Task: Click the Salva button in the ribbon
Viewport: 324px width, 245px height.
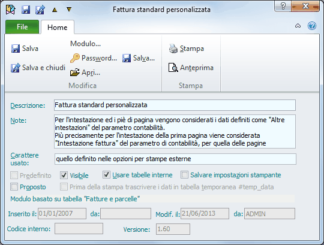Action: [x=25, y=49]
